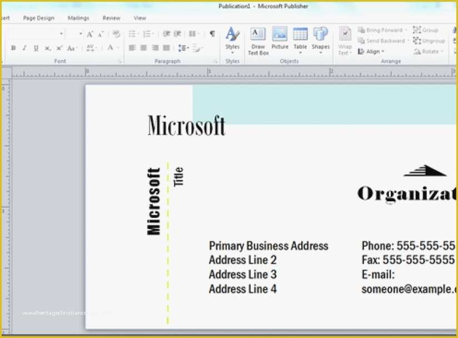The height and width of the screenshot is (338, 458).
Task: Open the Rotate menu
Action: coord(429,52)
